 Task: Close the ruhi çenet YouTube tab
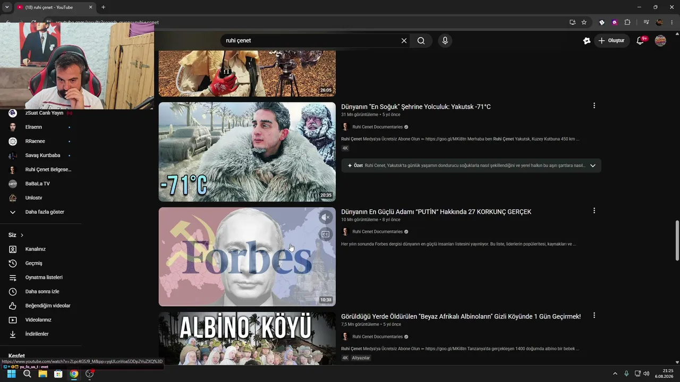90,7
